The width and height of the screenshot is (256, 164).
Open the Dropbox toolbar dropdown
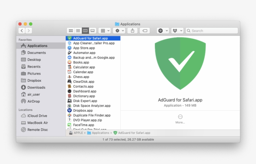pos(177,31)
